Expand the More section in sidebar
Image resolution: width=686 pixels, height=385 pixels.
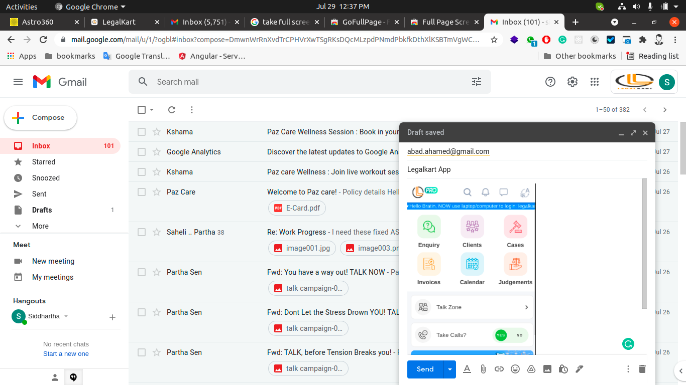tap(40, 226)
